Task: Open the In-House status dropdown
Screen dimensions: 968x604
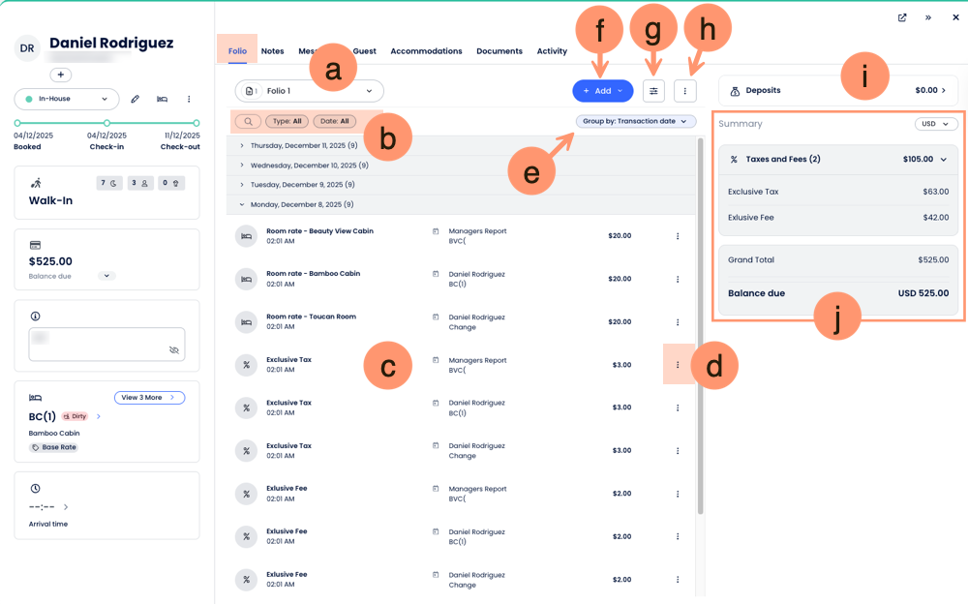Action: point(67,99)
